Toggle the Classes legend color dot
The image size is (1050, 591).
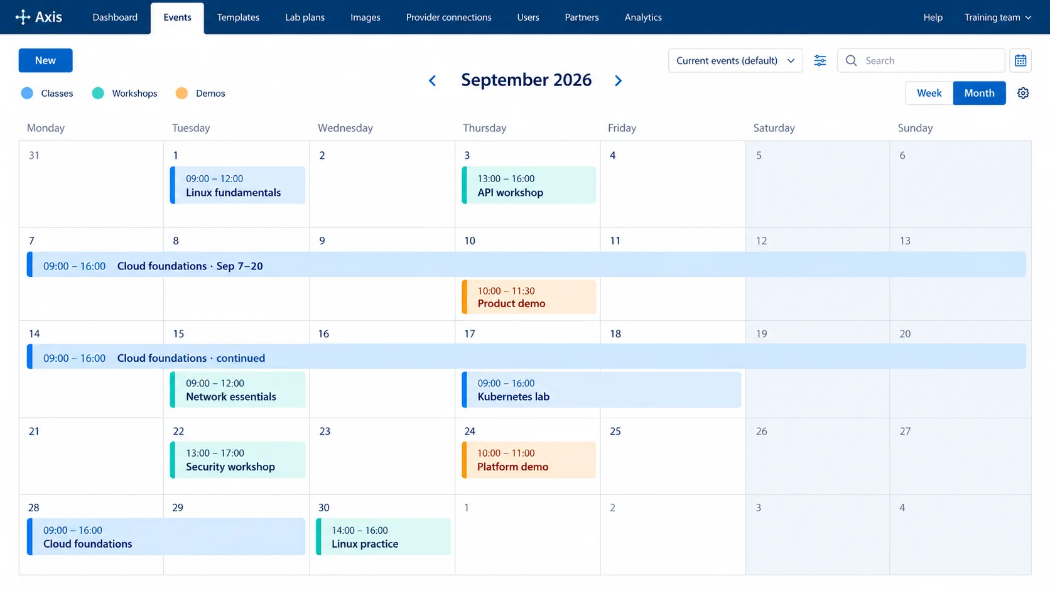point(27,93)
